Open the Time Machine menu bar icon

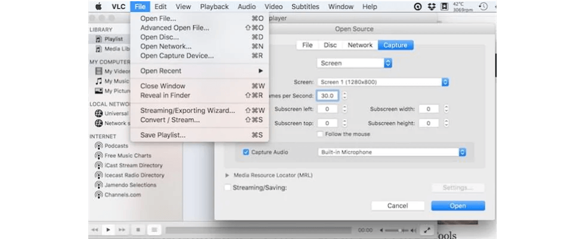(x=483, y=7)
